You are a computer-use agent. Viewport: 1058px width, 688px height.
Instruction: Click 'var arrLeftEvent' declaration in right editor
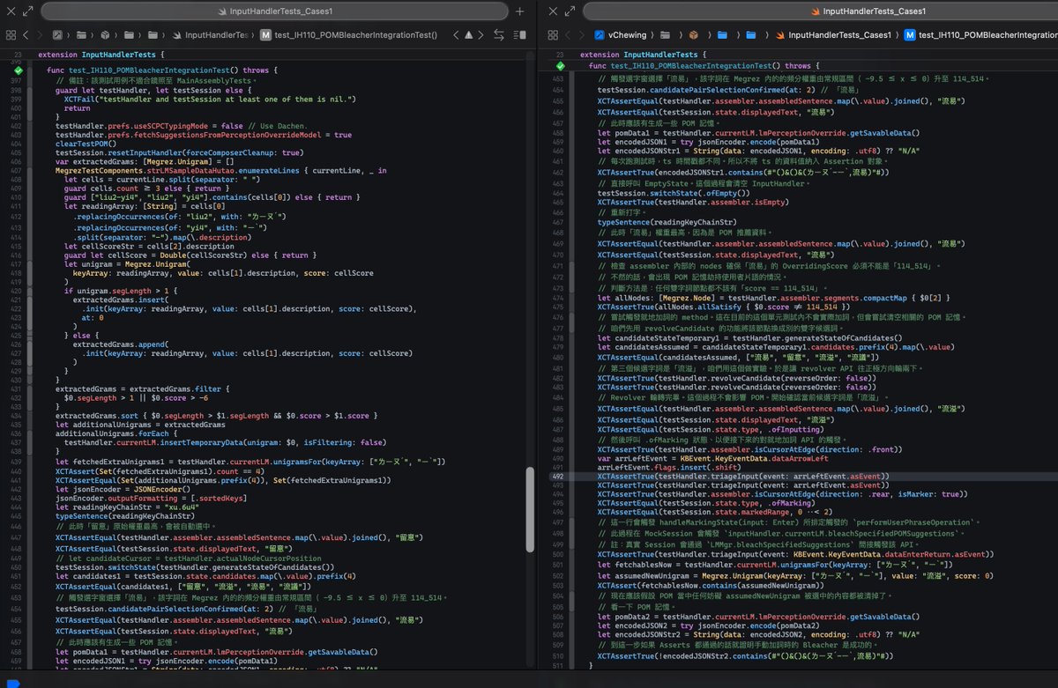pos(712,458)
